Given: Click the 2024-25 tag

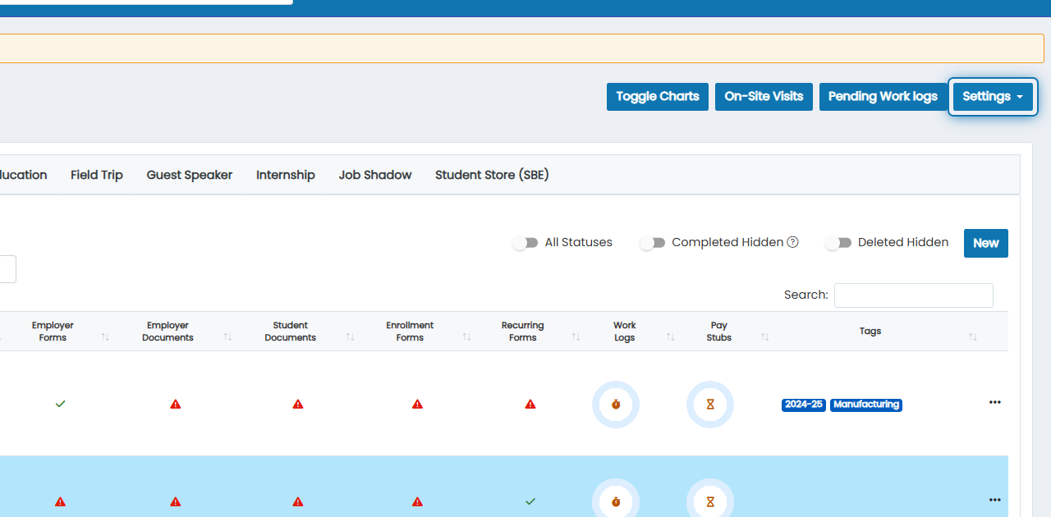Looking at the screenshot, I should (x=804, y=405).
